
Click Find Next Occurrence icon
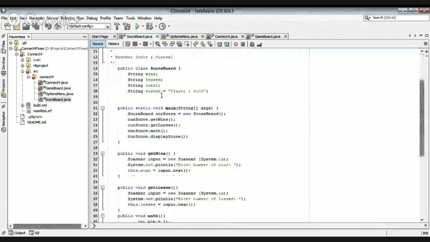(x=172, y=44)
